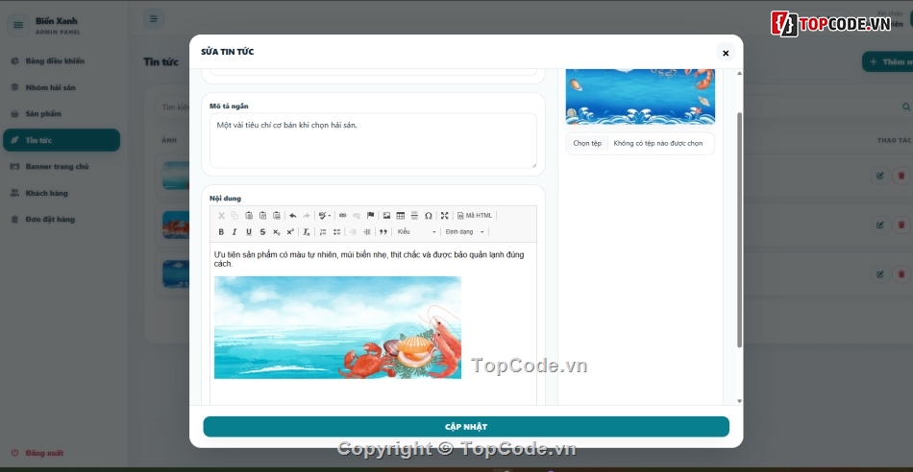
Task: Click the search magnifier icon in news list
Action: tap(906, 106)
